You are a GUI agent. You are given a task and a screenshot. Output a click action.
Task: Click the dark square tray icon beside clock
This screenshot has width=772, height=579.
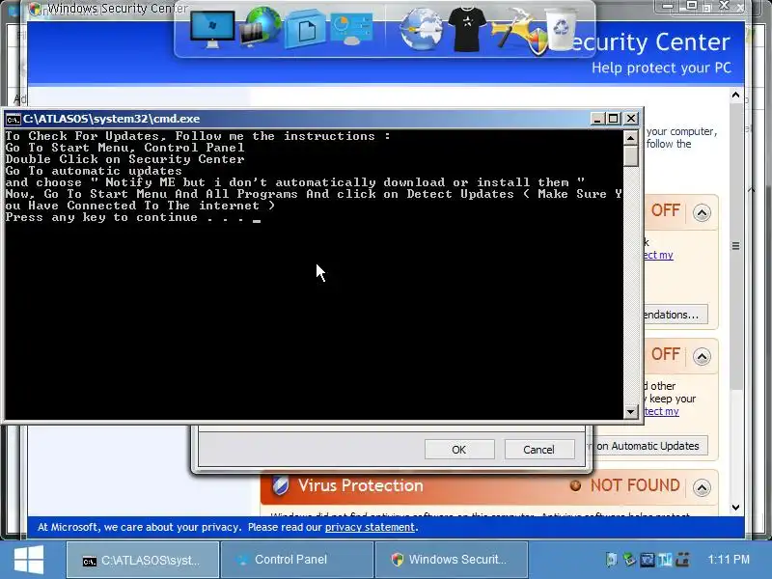click(682, 560)
